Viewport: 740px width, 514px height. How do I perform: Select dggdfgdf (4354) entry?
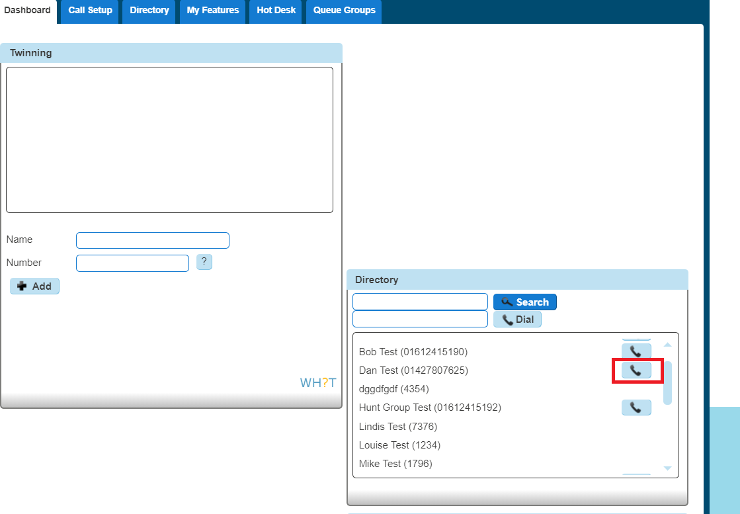(x=393, y=390)
